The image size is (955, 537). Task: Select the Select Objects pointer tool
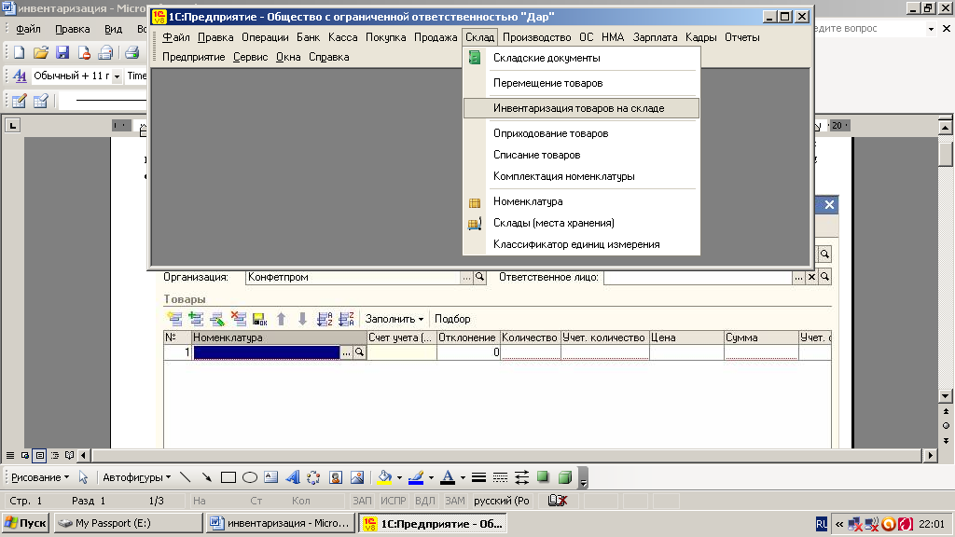(83, 477)
